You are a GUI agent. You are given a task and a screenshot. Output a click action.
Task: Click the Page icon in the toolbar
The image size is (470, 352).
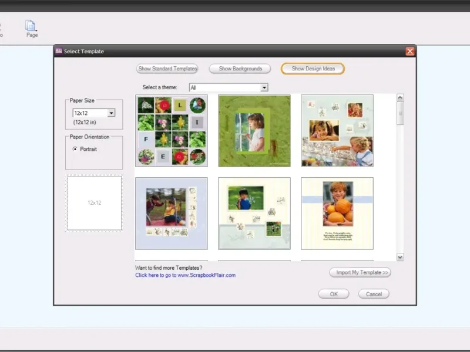click(31, 26)
